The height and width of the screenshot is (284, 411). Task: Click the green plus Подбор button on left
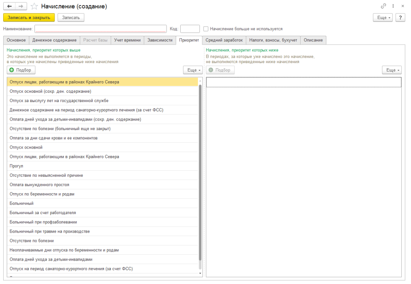click(21, 70)
